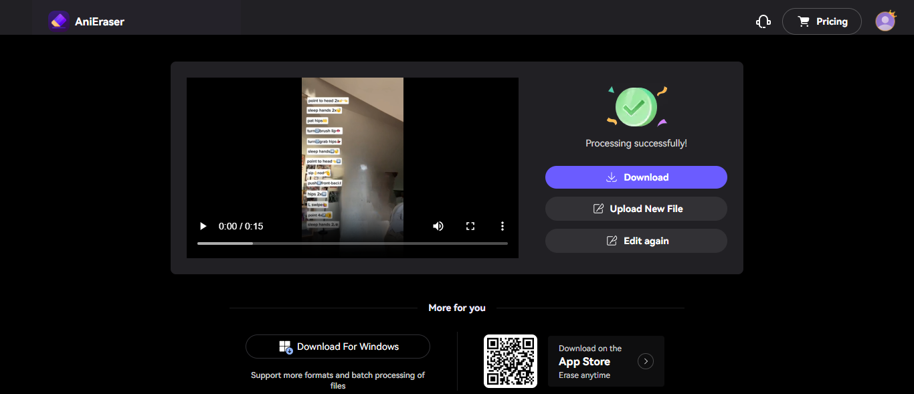This screenshot has height=394, width=914.
Task: Play the processed video
Action: tap(203, 226)
